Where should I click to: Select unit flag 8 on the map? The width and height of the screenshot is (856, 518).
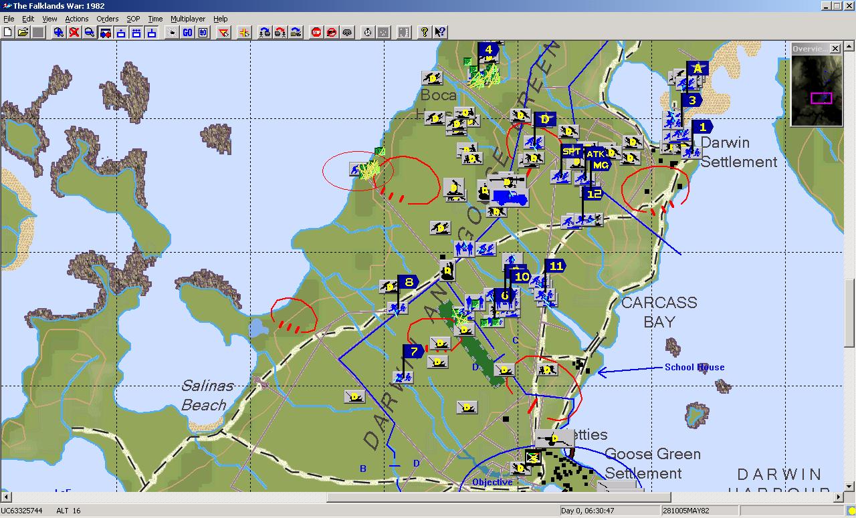click(408, 283)
